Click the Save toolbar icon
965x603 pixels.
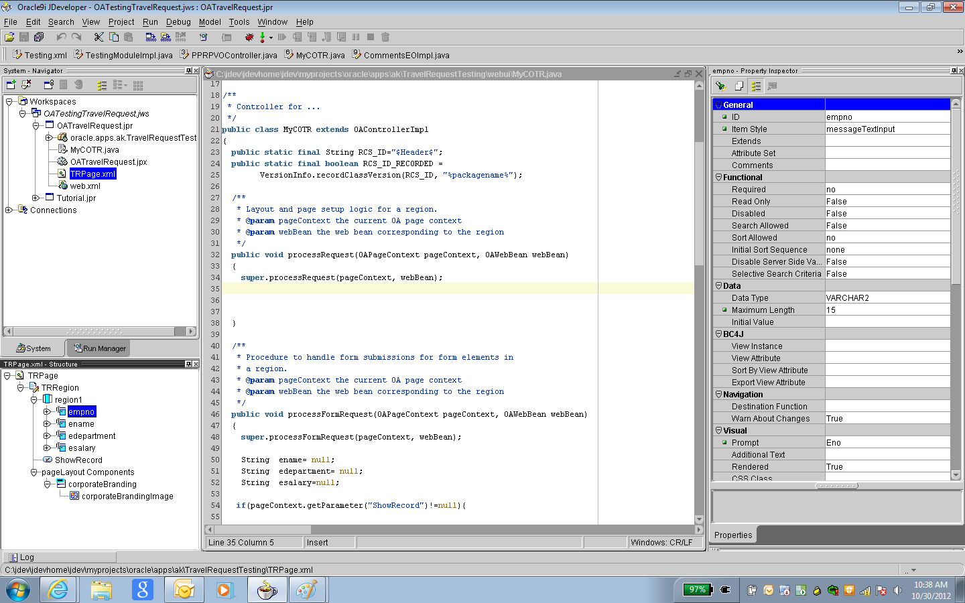coord(24,38)
